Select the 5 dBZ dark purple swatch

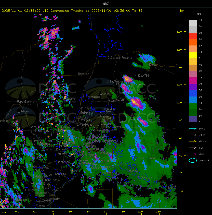193,119
